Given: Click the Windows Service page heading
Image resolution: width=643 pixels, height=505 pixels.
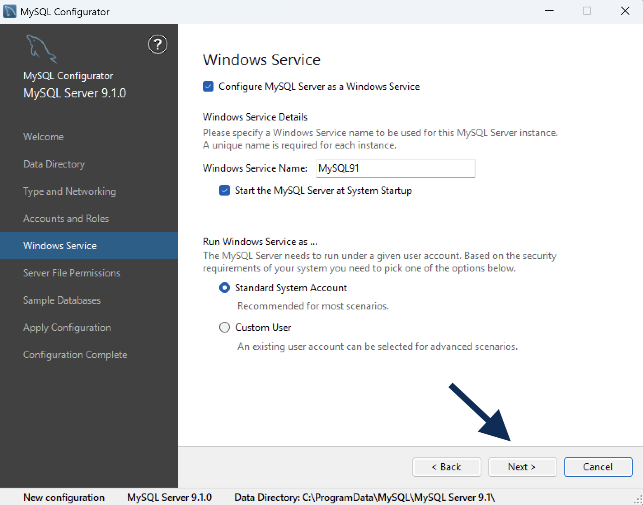Looking at the screenshot, I should pyautogui.click(x=261, y=60).
